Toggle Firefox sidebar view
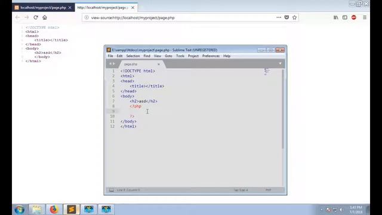 345,17
